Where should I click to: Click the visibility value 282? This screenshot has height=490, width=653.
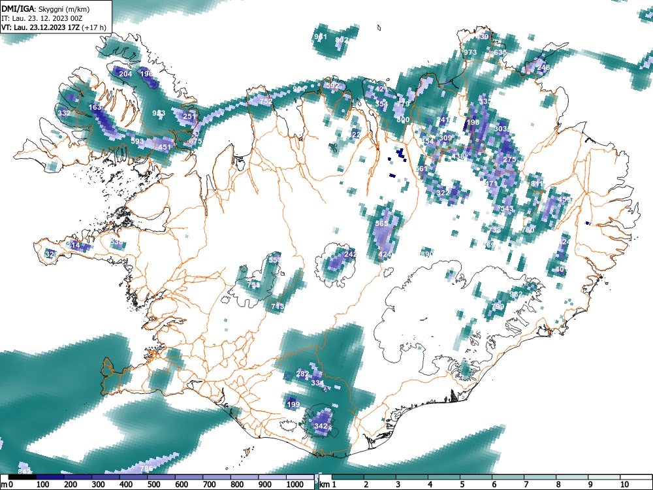pos(302,374)
